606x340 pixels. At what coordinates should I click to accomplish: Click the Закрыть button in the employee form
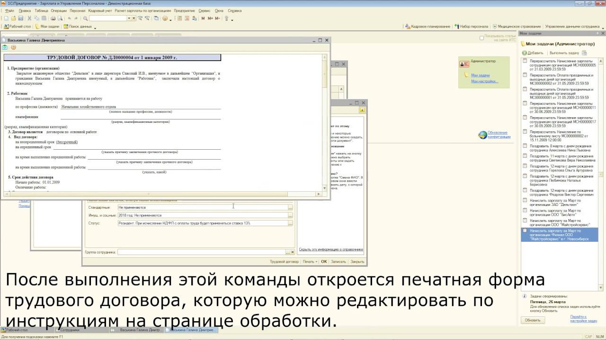(357, 261)
